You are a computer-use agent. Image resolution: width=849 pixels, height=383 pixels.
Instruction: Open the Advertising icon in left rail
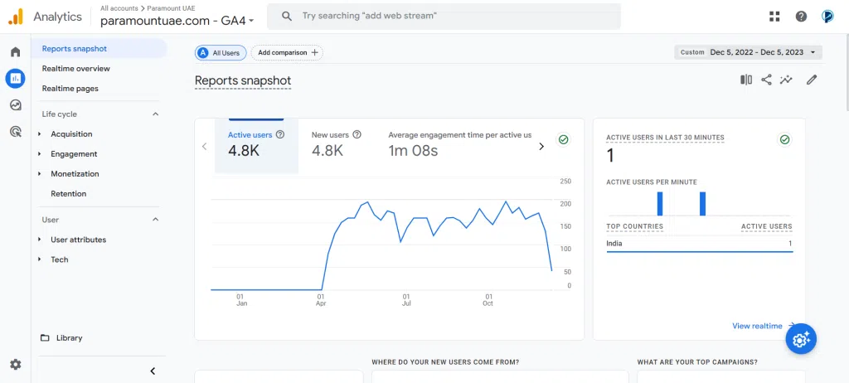(15, 131)
